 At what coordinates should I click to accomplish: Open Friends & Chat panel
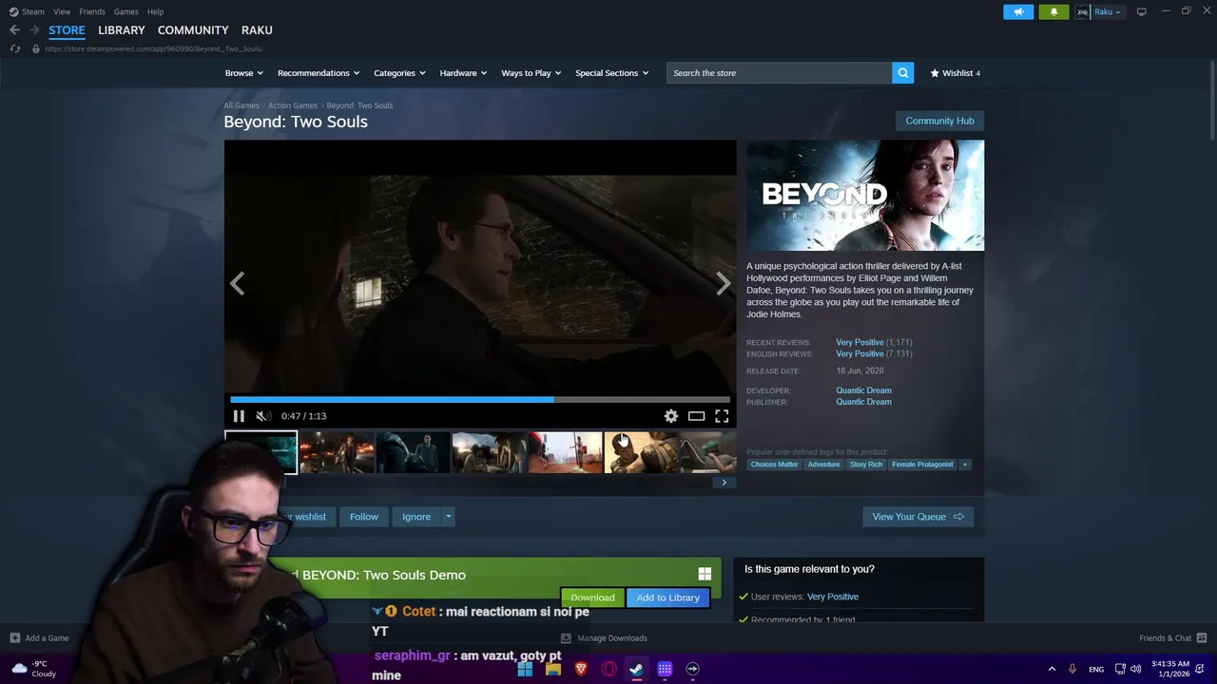click(1172, 638)
